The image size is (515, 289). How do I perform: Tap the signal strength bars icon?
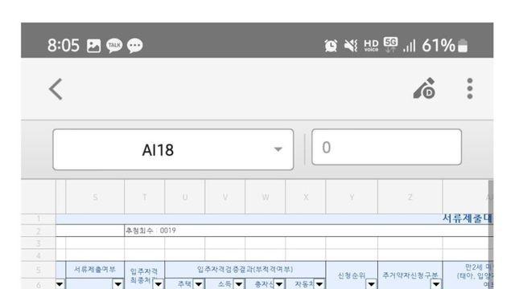click(410, 46)
